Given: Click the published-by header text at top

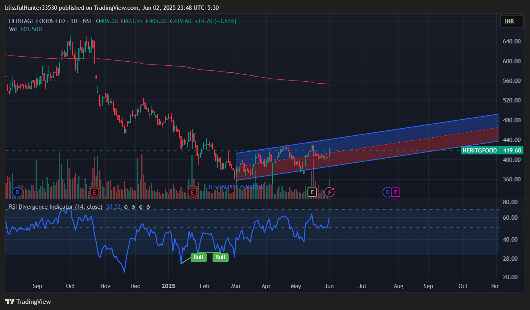Looking at the screenshot, I should coord(112,8).
